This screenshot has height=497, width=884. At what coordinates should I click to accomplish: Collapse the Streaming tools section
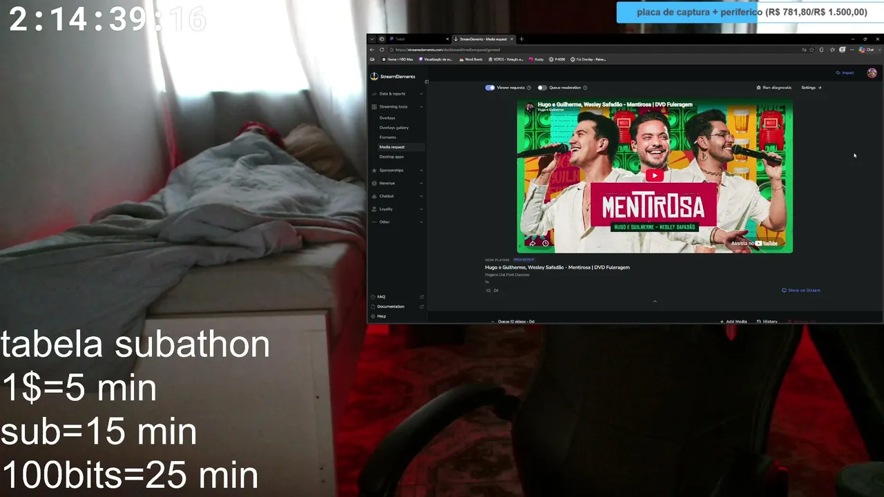point(397,107)
